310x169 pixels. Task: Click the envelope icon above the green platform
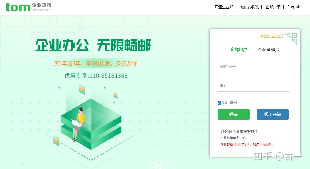[x=82, y=89]
